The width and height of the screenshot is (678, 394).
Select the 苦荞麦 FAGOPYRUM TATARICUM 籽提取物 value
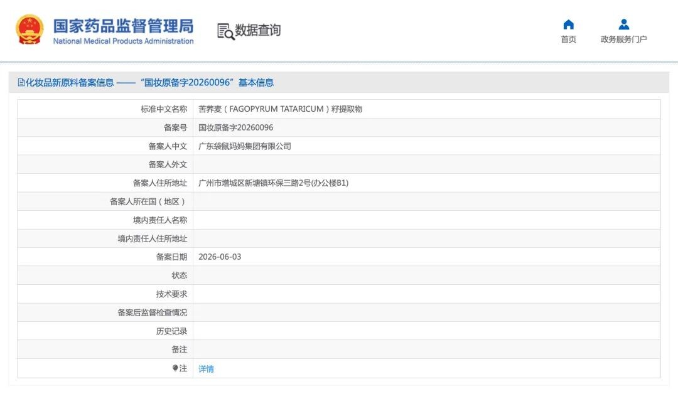point(280,109)
